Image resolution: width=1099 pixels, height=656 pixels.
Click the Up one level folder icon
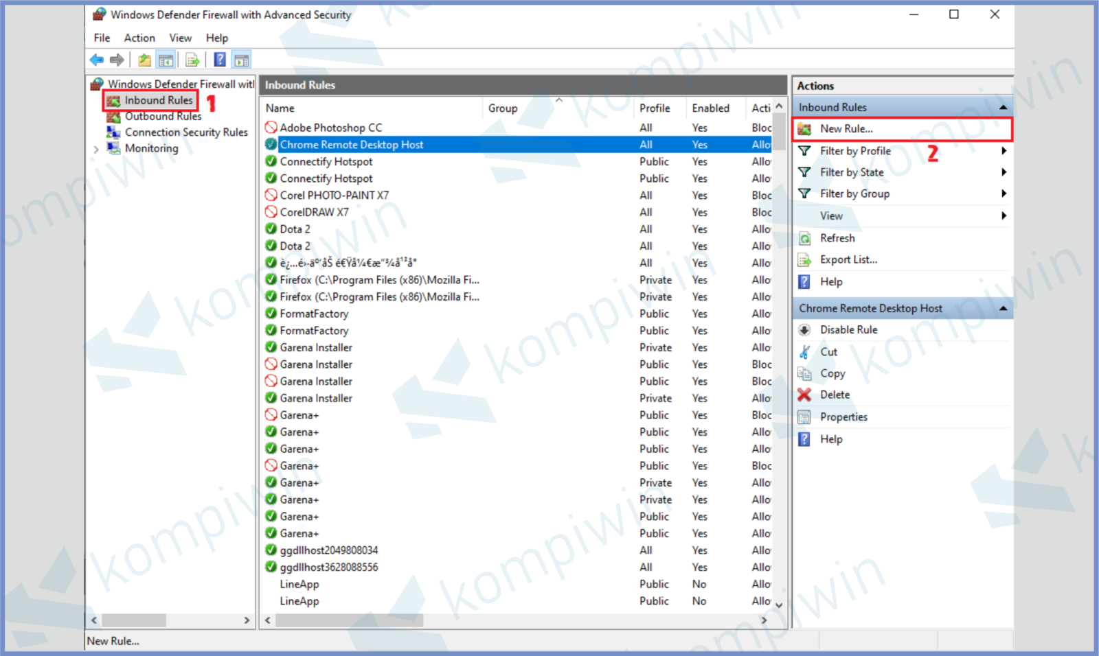144,60
